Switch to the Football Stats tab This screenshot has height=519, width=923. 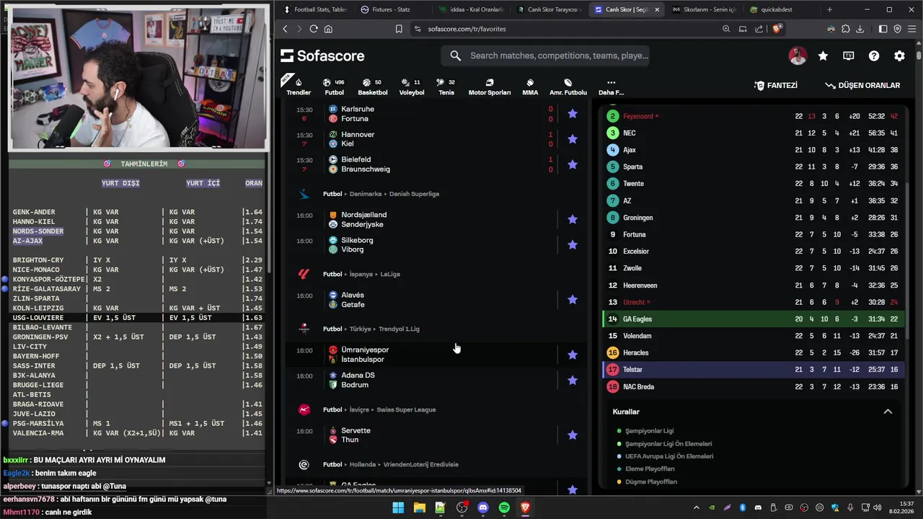point(316,9)
